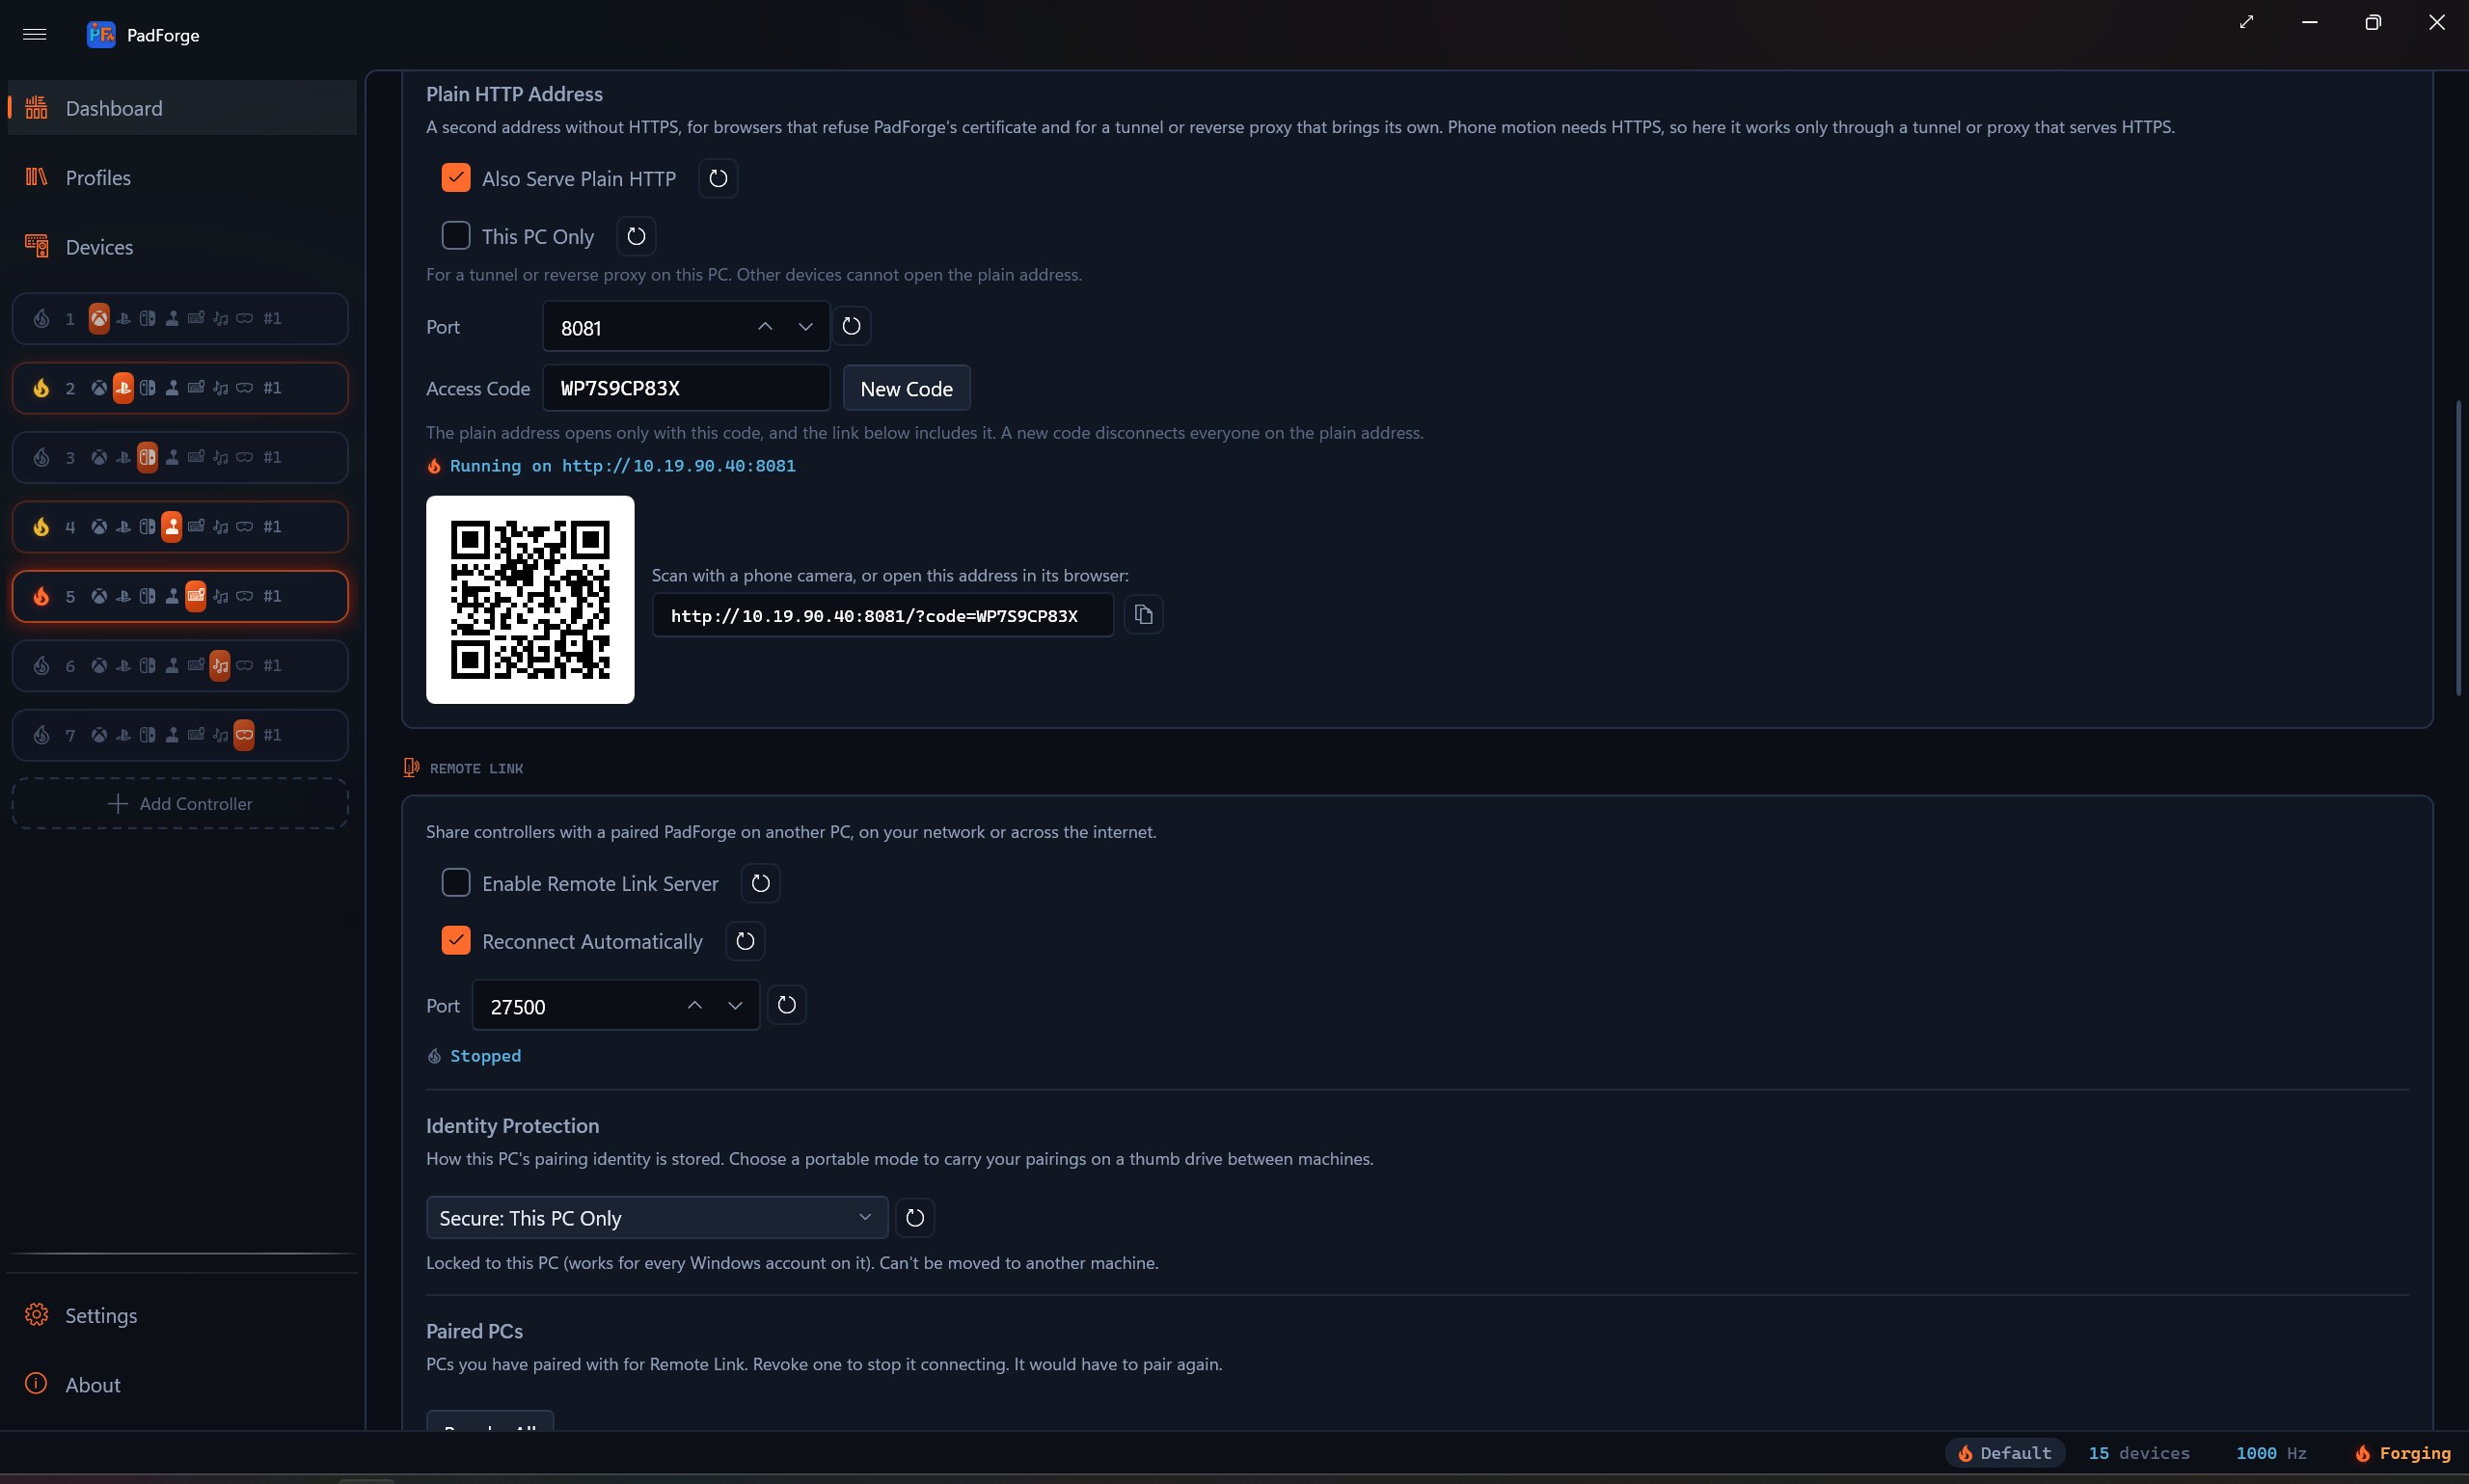The width and height of the screenshot is (2469, 1484).
Task: Click the vertical scrollbar thumb
Action: click(x=2459, y=548)
